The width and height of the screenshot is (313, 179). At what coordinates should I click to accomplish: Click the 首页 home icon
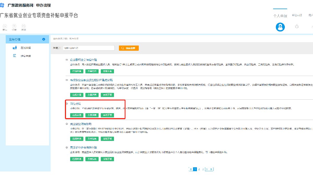click(x=5, y=26)
